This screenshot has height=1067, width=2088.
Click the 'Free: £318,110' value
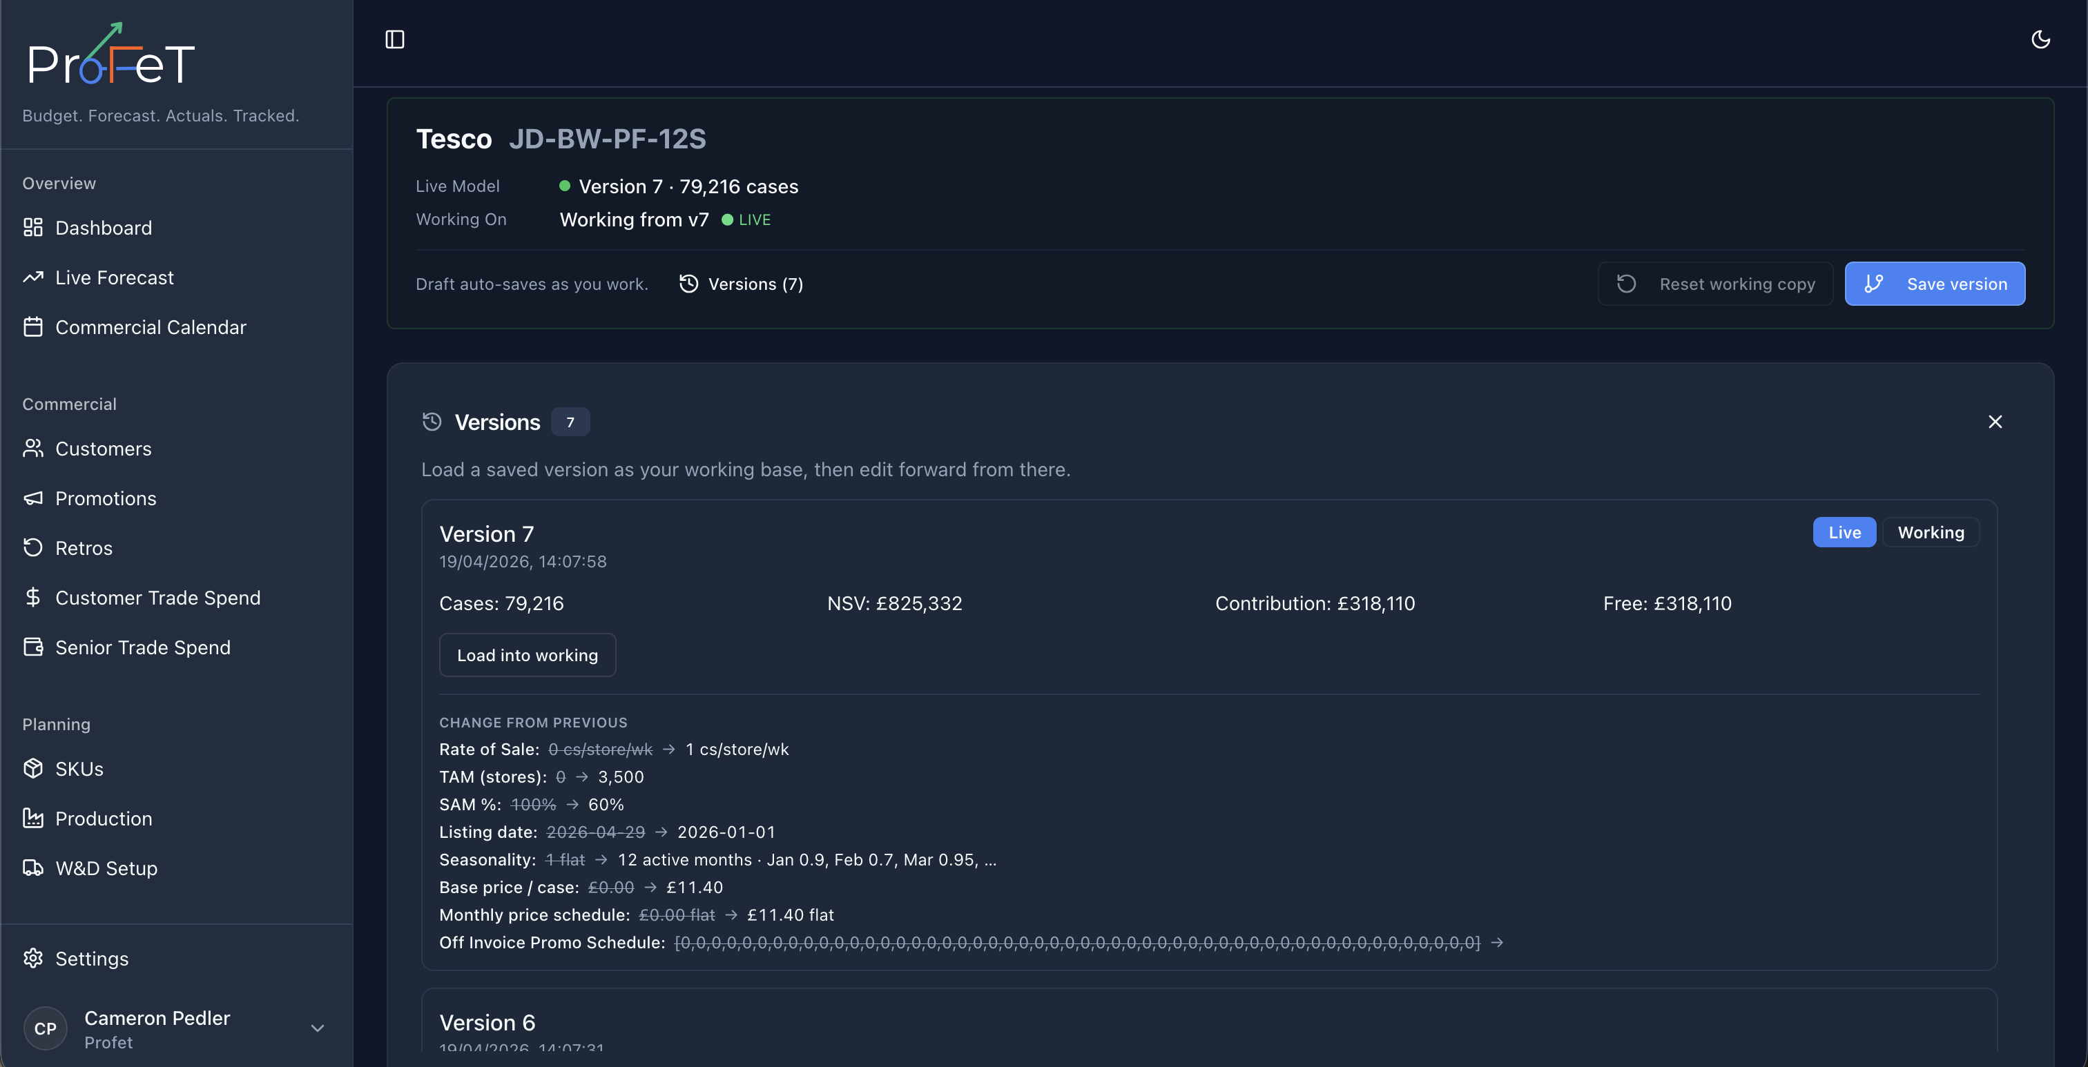pyautogui.click(x=1667, y=604)
